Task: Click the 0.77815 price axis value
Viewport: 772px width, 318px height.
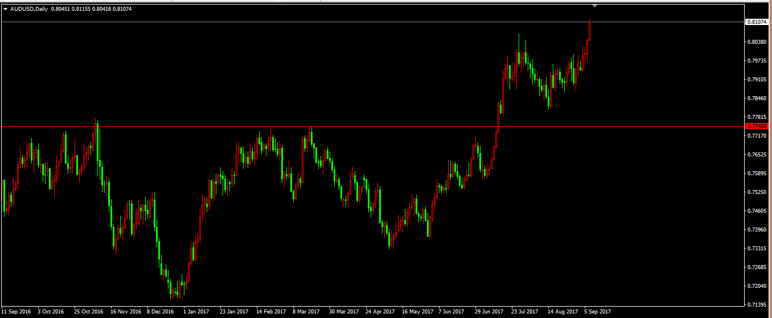Action: (756, 117)
